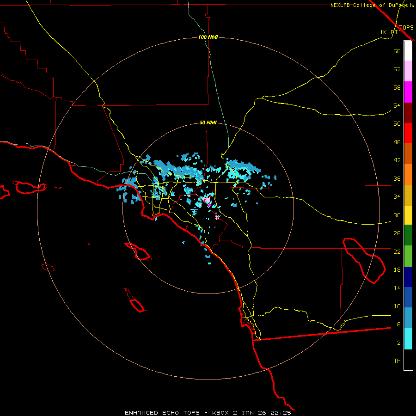The image size is (416, 416).
Task: Click the legend value "18"
Action: [x=397, y=270]
